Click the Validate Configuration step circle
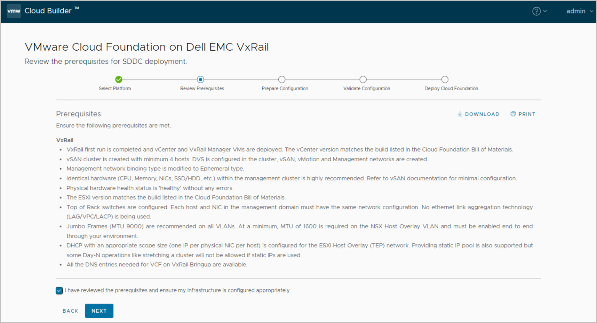Screen dimensions: 597x323 click(363, 79)
